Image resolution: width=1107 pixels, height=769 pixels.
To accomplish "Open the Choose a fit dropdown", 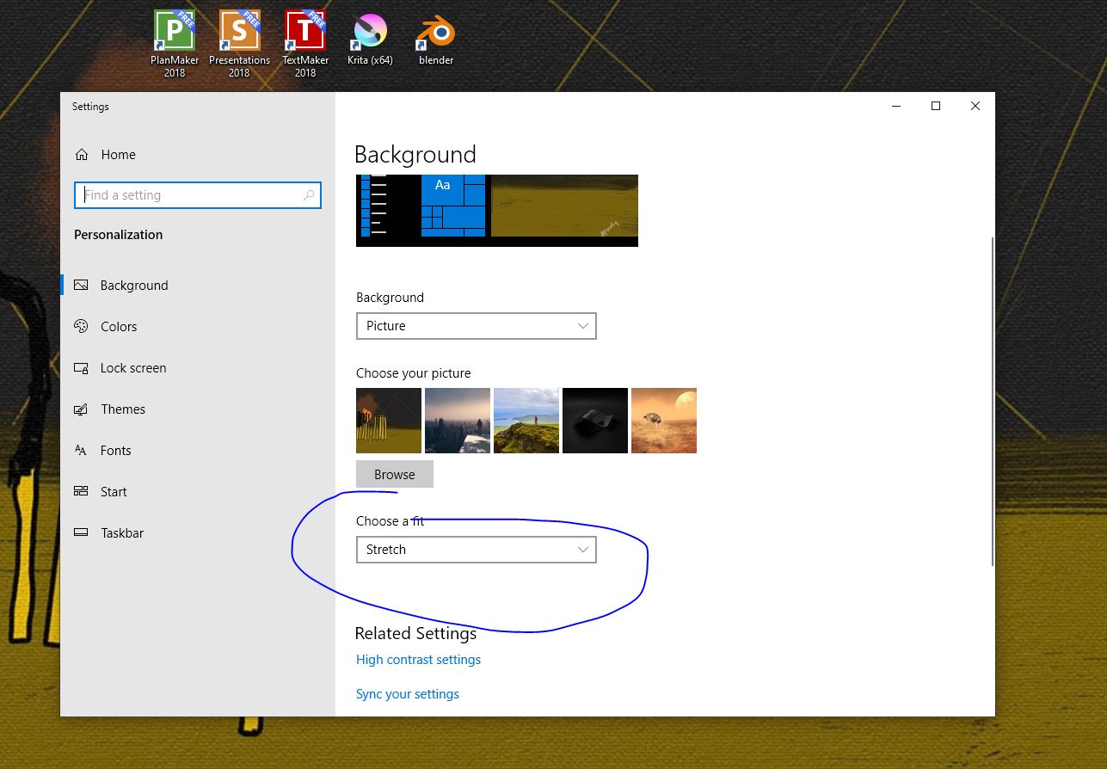I will 477,549.
